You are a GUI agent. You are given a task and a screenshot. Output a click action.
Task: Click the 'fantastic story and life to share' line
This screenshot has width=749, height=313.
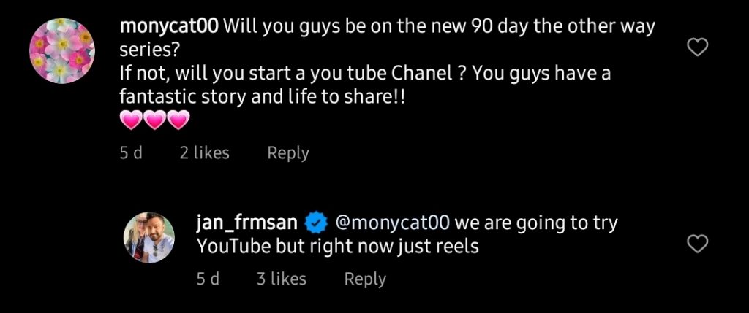[x=261, y=97]
